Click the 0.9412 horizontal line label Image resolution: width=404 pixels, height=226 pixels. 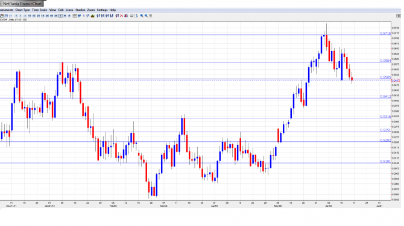click(x=385, y=97)
